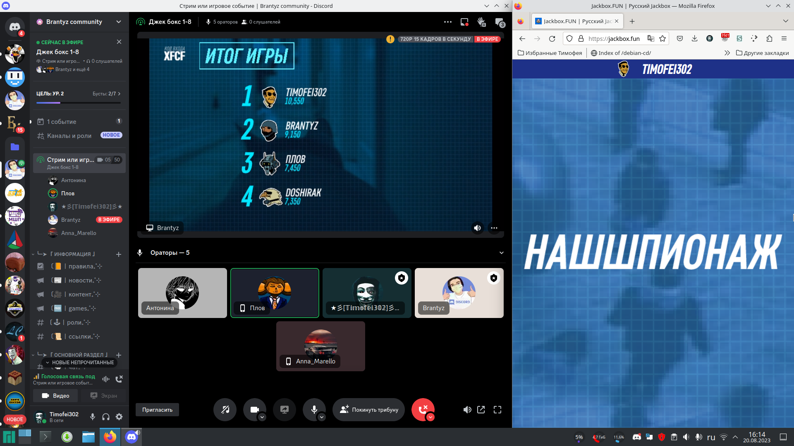Save to Pocket icon in Firefox

click(x=680, y=38)
